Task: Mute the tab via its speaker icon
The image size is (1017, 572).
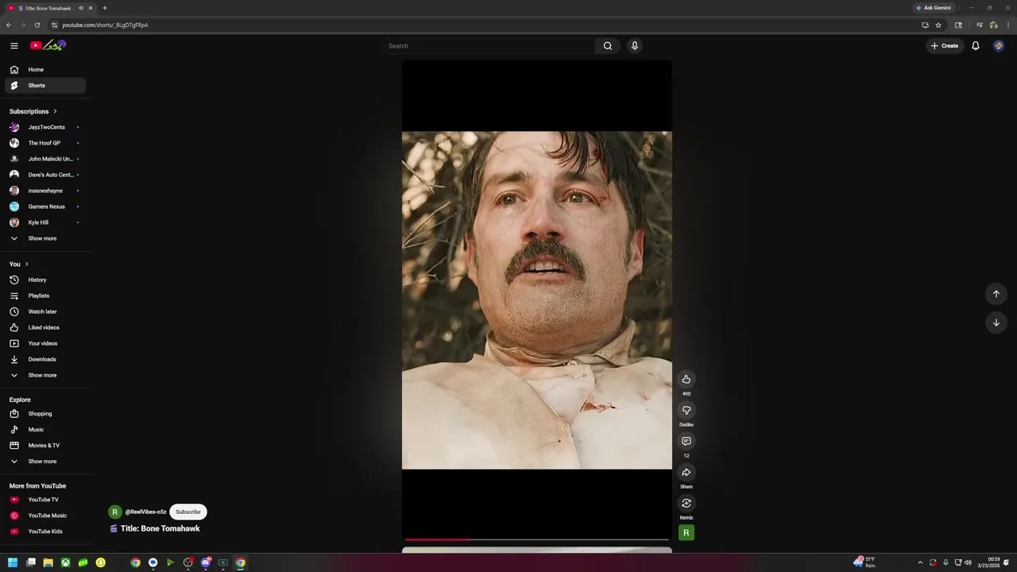Action: click(80, 8)
